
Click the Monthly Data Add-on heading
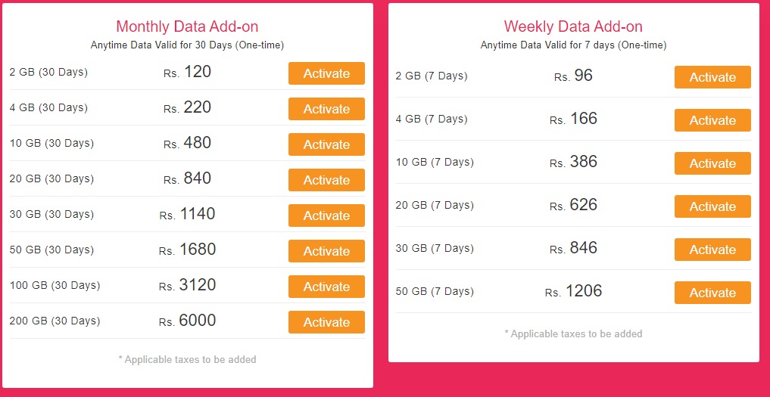pyautogui.click(x=187, y=26)
